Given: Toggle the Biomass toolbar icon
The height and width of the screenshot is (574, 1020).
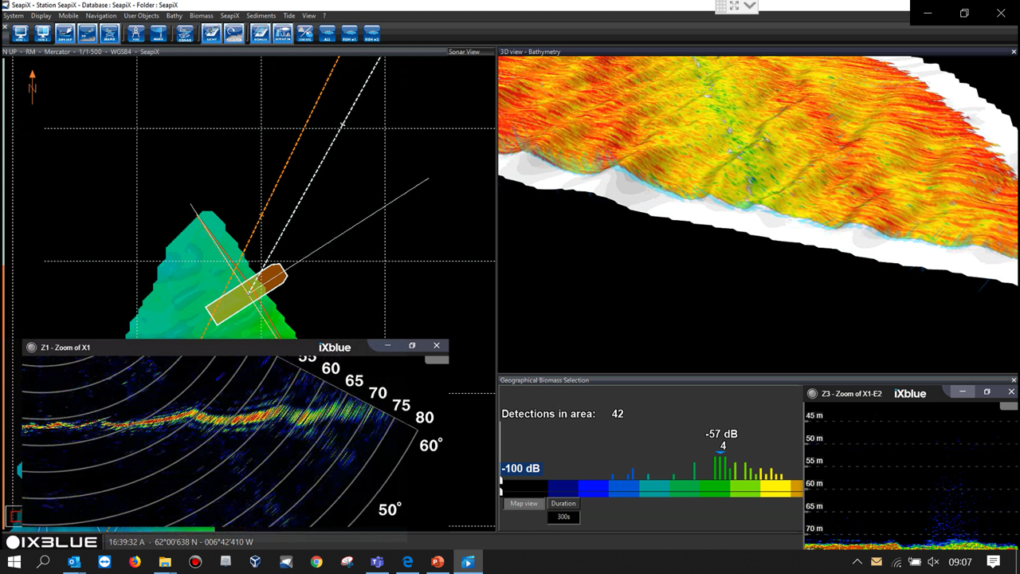Looking at the screenshot, I should point(260,33).
